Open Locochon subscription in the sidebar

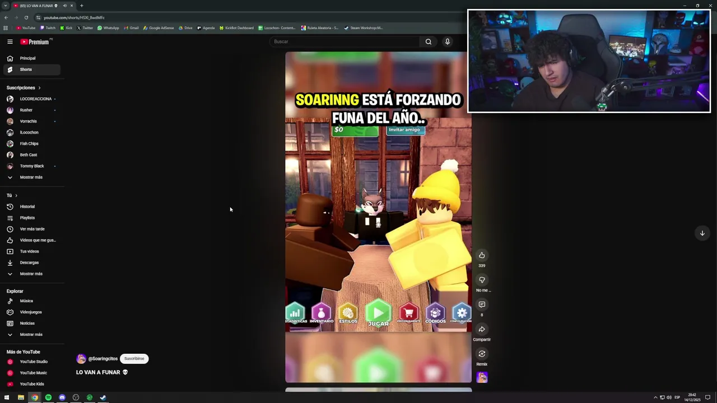click(31, 133)
